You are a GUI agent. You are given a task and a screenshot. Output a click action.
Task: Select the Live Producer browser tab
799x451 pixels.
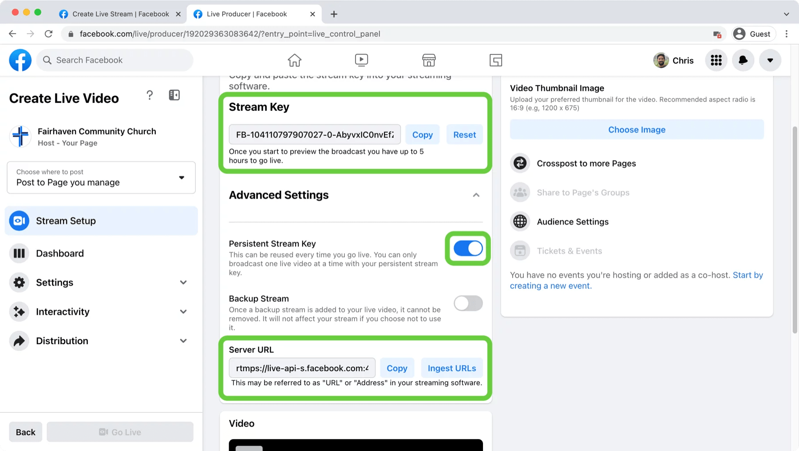(246, 14)
